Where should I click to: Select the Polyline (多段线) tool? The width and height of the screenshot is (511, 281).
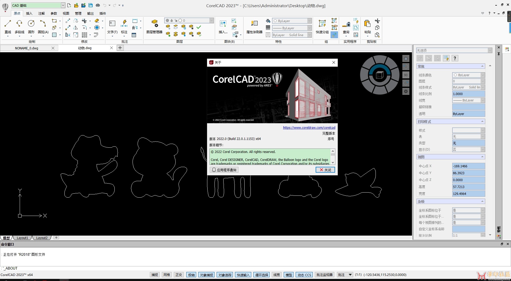(19, 27)
